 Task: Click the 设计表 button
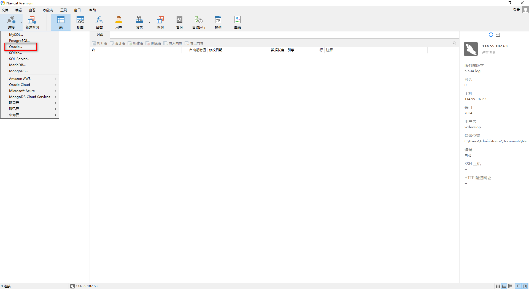[x=117, y=43]
